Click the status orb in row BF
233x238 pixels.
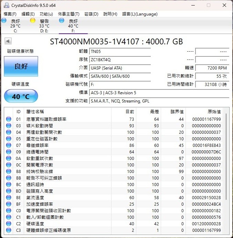click(9, 204)
